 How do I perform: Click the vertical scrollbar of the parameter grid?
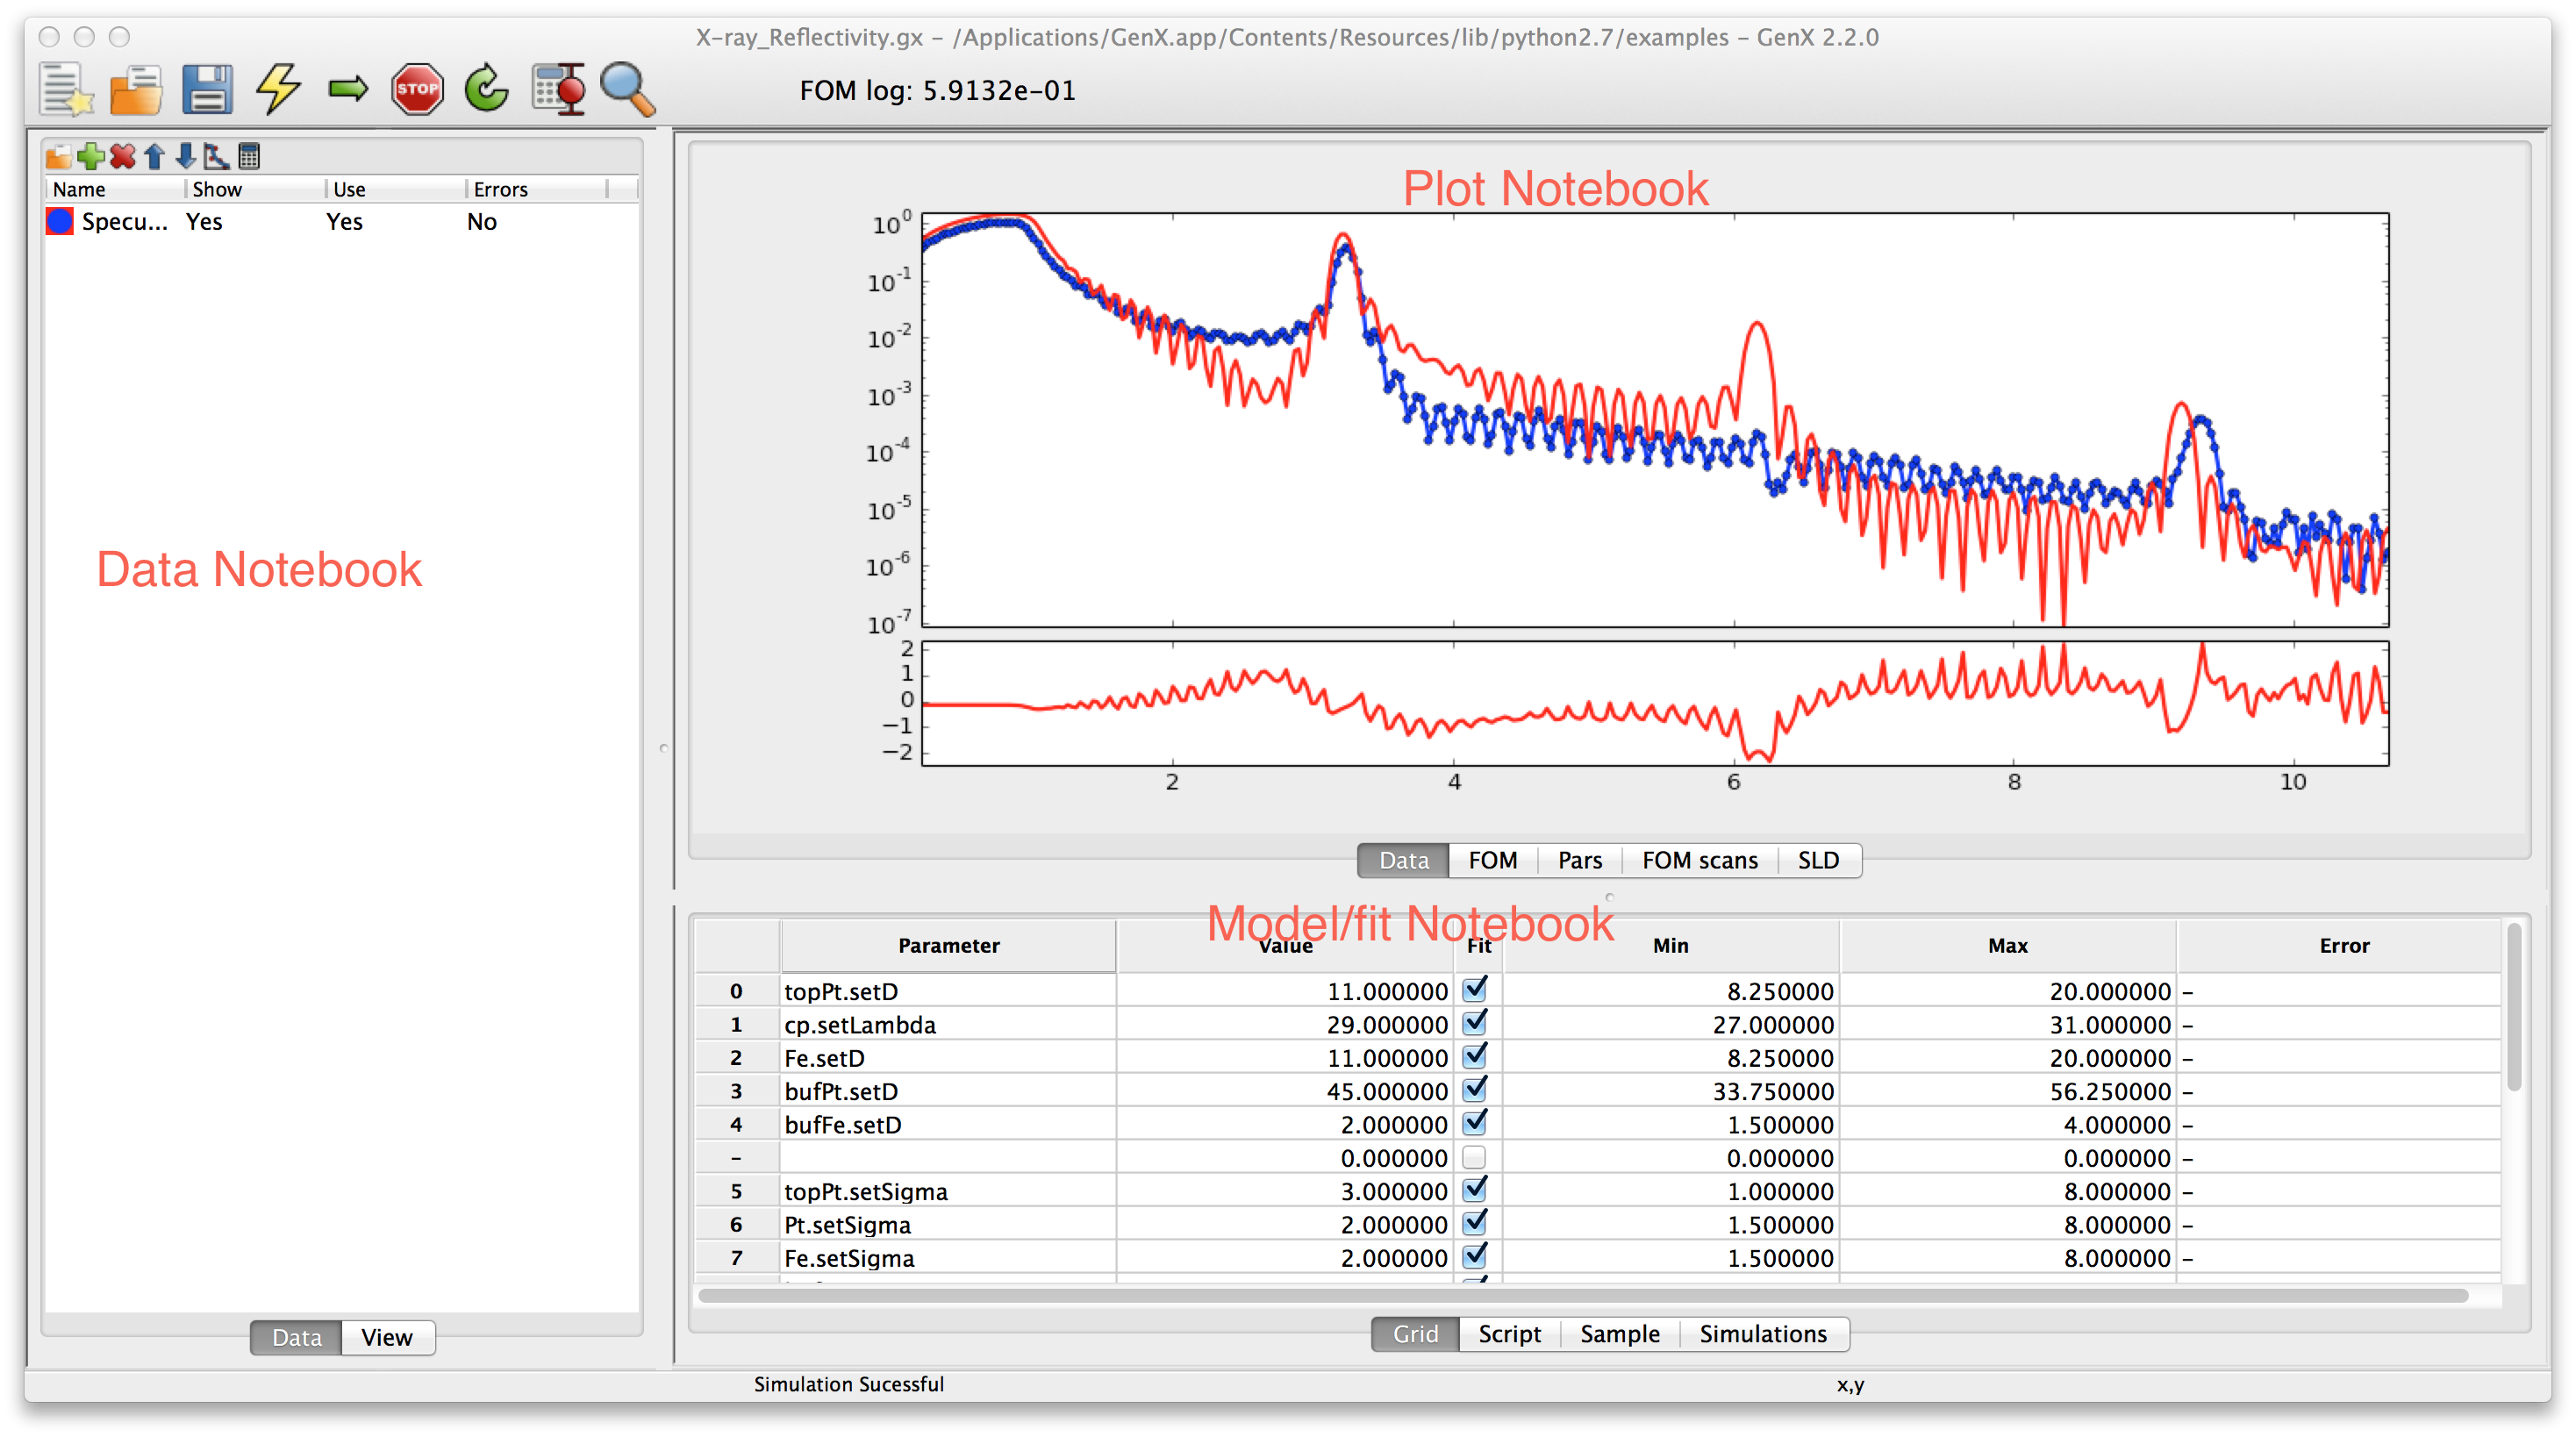(2514, 1007)
